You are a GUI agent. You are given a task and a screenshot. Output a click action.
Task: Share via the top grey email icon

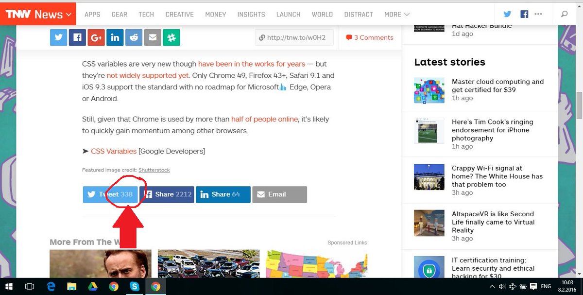153,37
